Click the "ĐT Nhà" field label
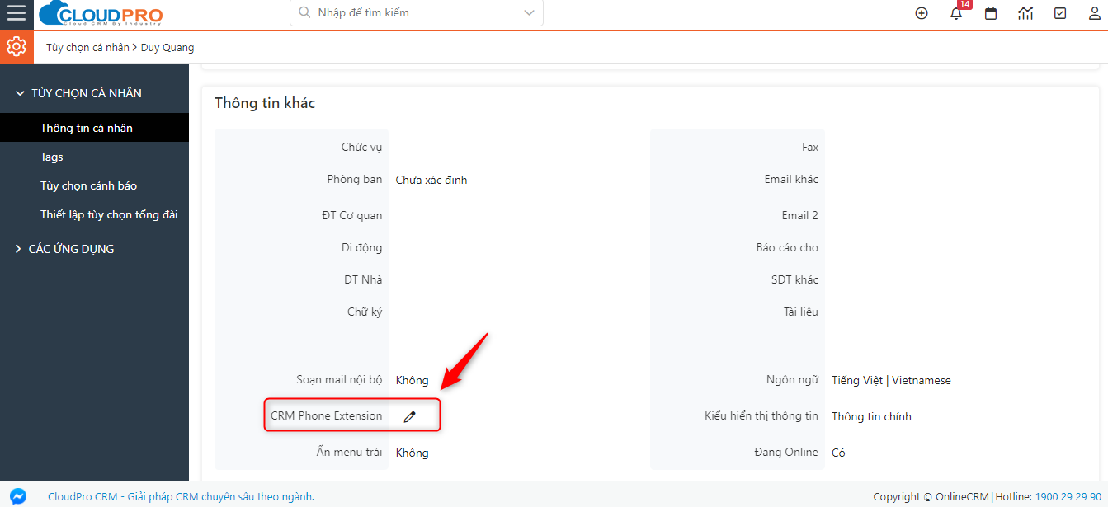Screen dimensions: 1108x507 point(363,279)
